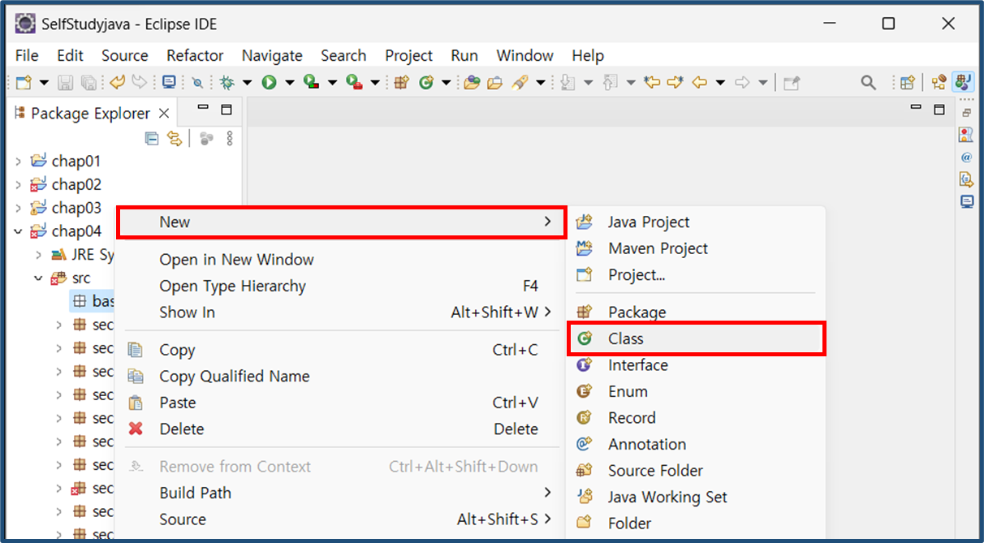
Task: Click the Open a Terminal monitor icon in toolbar
Action: (168, 82)
